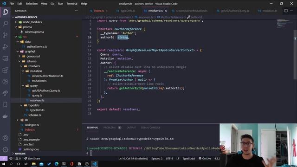The height and width of the screenshot is (167, 297).
Task: Click the Explorer more actions ellipsis
Action: click(77, 11)
